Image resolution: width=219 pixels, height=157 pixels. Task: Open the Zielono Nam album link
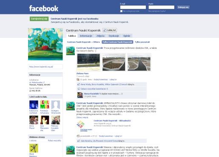tap(82, 73)
